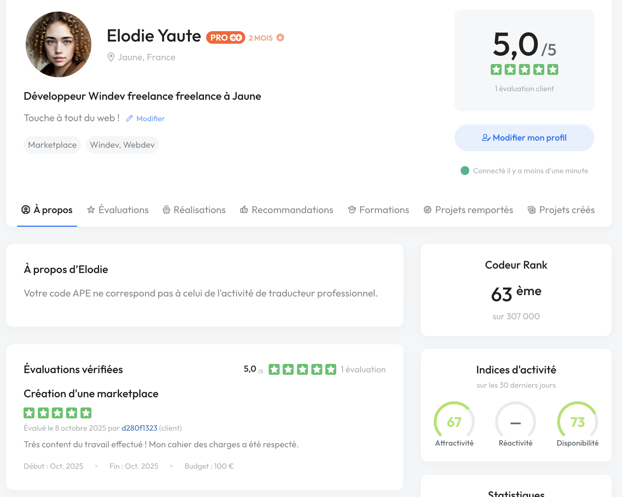Click Elodie Yaute's profile photo
Viewport: 622px width, 497px height.
coord(59,45)
